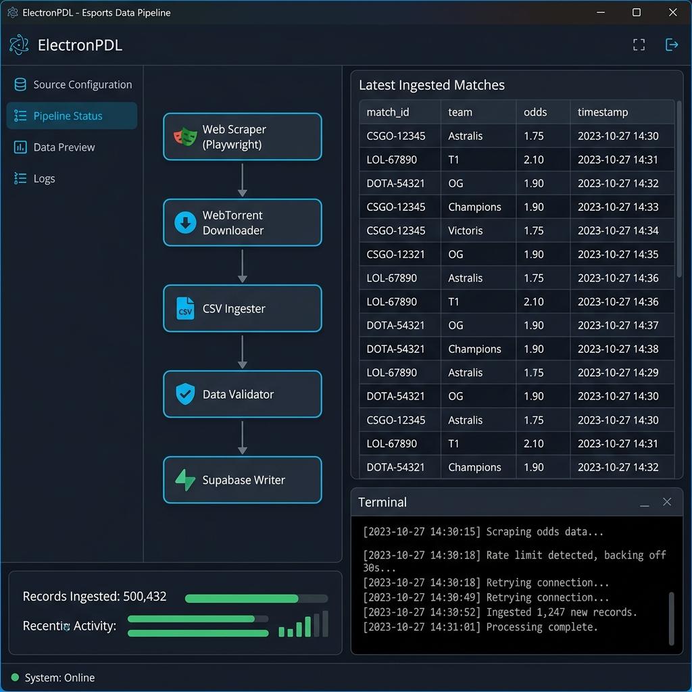Image resolution: width=692 pixels, height=692 pixels.
Task: Click the CSGO-12321 match id cell
Action: point(400,254)
